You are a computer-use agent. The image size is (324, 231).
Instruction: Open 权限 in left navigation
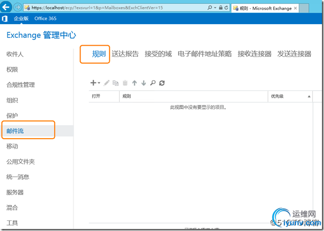tap(12, 69)
